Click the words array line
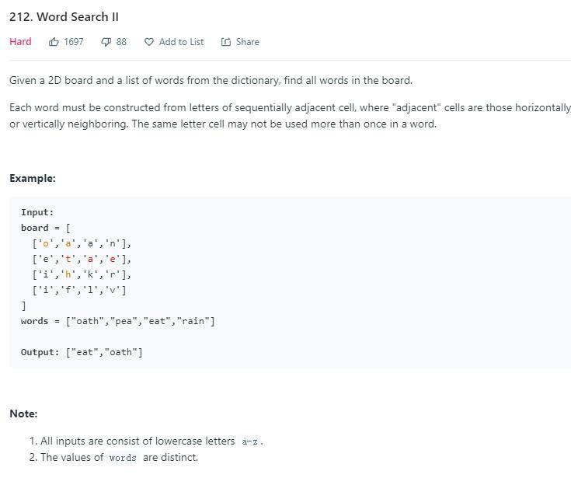 [118, 321]
